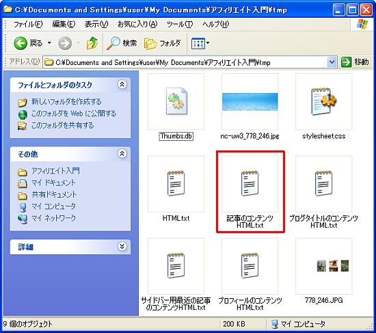This screenshot has height=333, width=376.
Task: Collapse the ファイルとフォルダのタスク panel
Action: (x=122, y=84)
